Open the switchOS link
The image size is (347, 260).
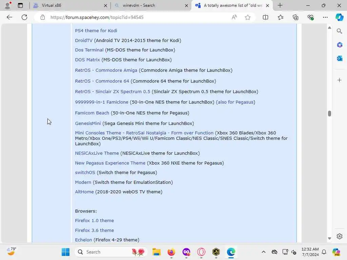tap(85, 172)
